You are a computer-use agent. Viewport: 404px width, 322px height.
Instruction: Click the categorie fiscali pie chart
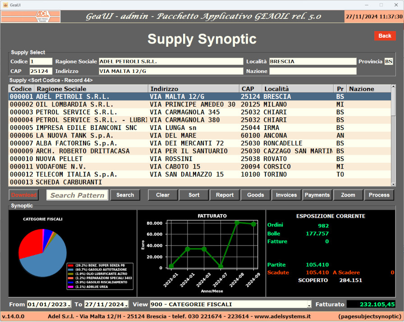[42, 253]
